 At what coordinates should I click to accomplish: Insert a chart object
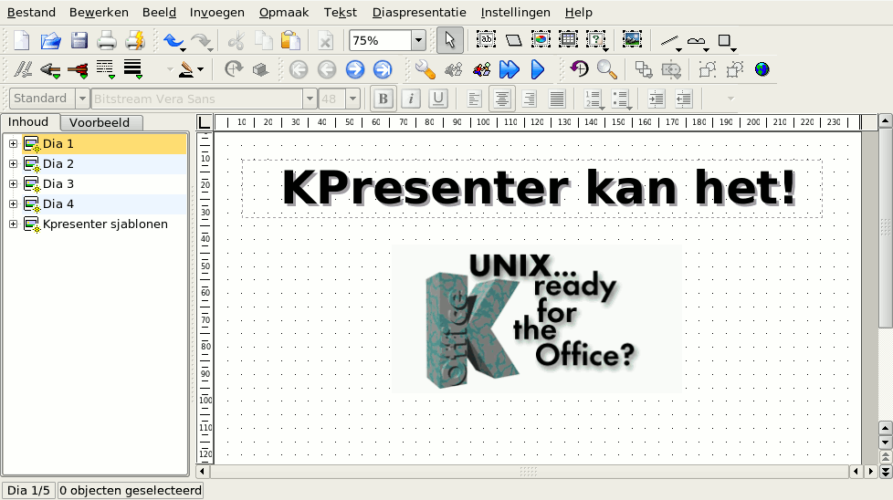(541, 40)
